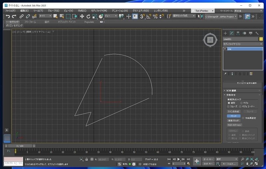Screen dimensions: 266x169
Task: Toggle the selection lock padlock icon
Action: (x=87, y=160)
